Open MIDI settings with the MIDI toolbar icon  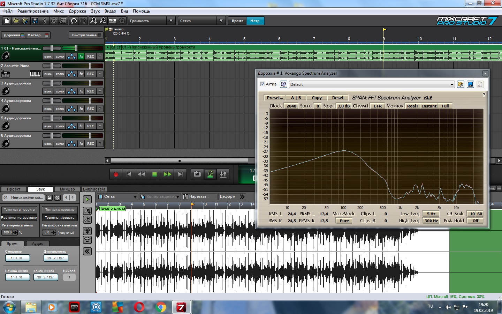(x=112, y=21)
